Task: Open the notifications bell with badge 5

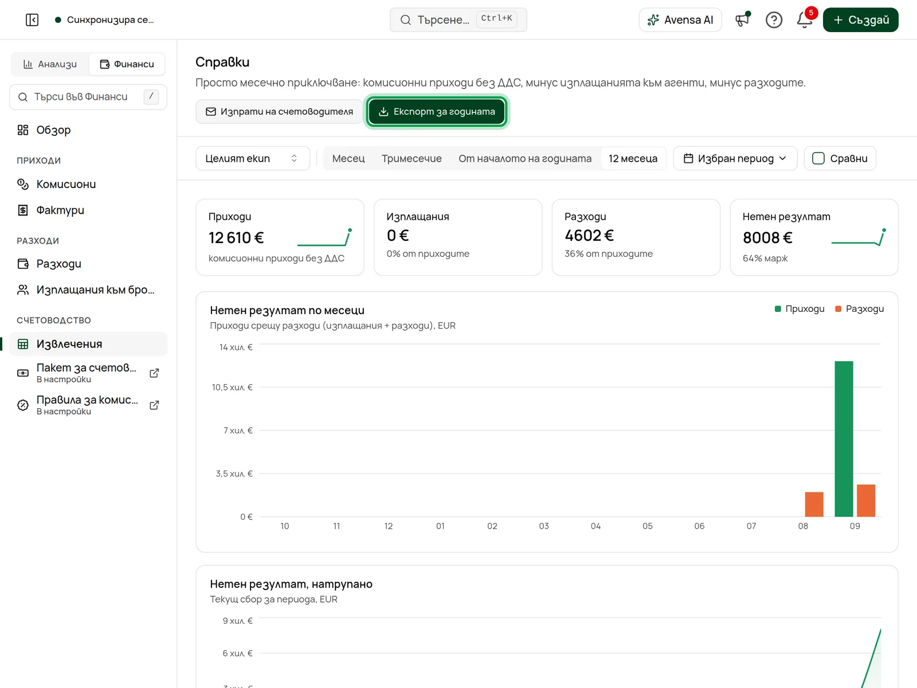Action: pos(805,20)
